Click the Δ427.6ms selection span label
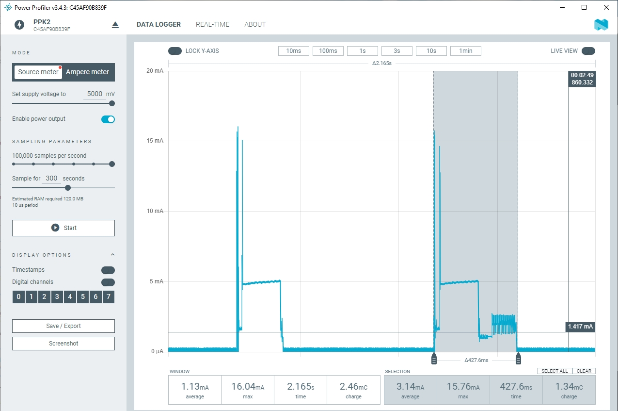Screen dimensions: 618x411 (476, 360)
